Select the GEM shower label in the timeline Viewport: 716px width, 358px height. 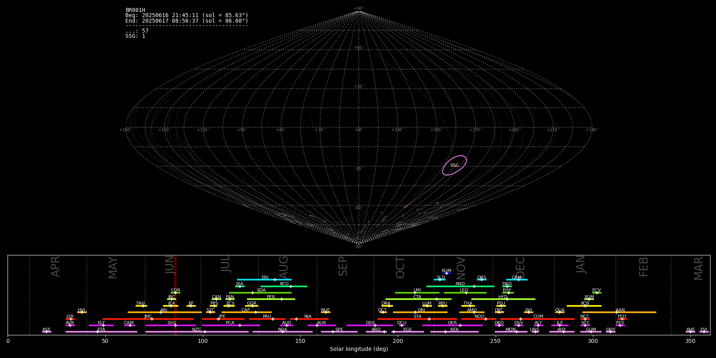pyautogui.click(x=517, y=278)
